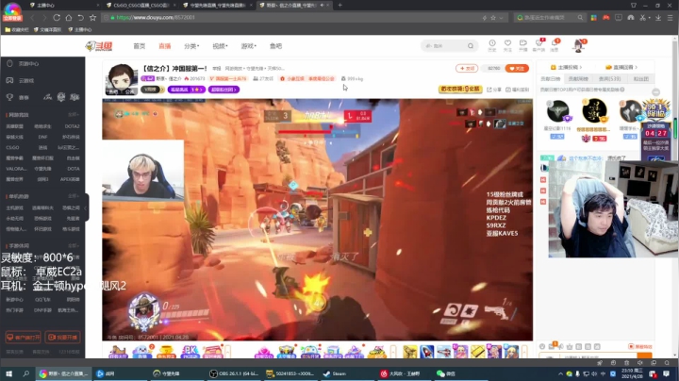Click the page vertical scrollbar
The width and height of the screenshot is (679, 381).
674,197
